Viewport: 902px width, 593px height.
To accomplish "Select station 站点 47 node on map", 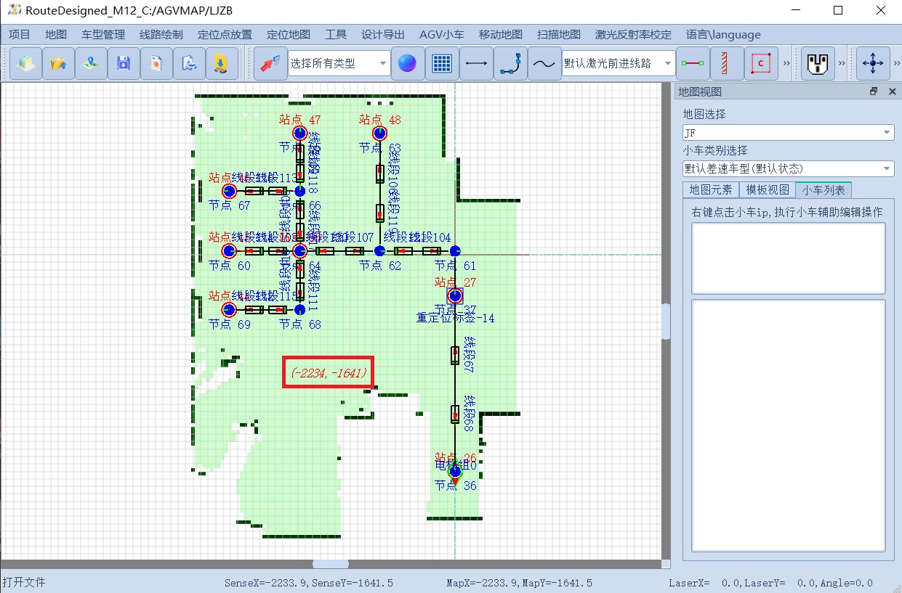I will click(x=299, y=133).
